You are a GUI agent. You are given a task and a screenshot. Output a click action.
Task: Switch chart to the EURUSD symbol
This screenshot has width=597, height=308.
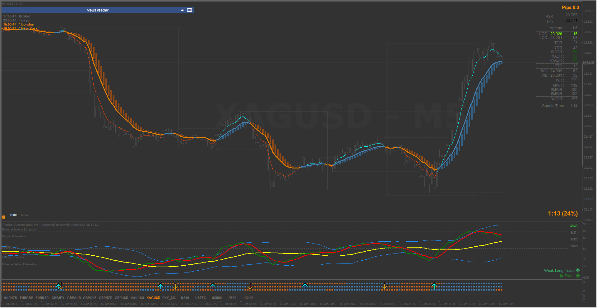click(42, 298)
